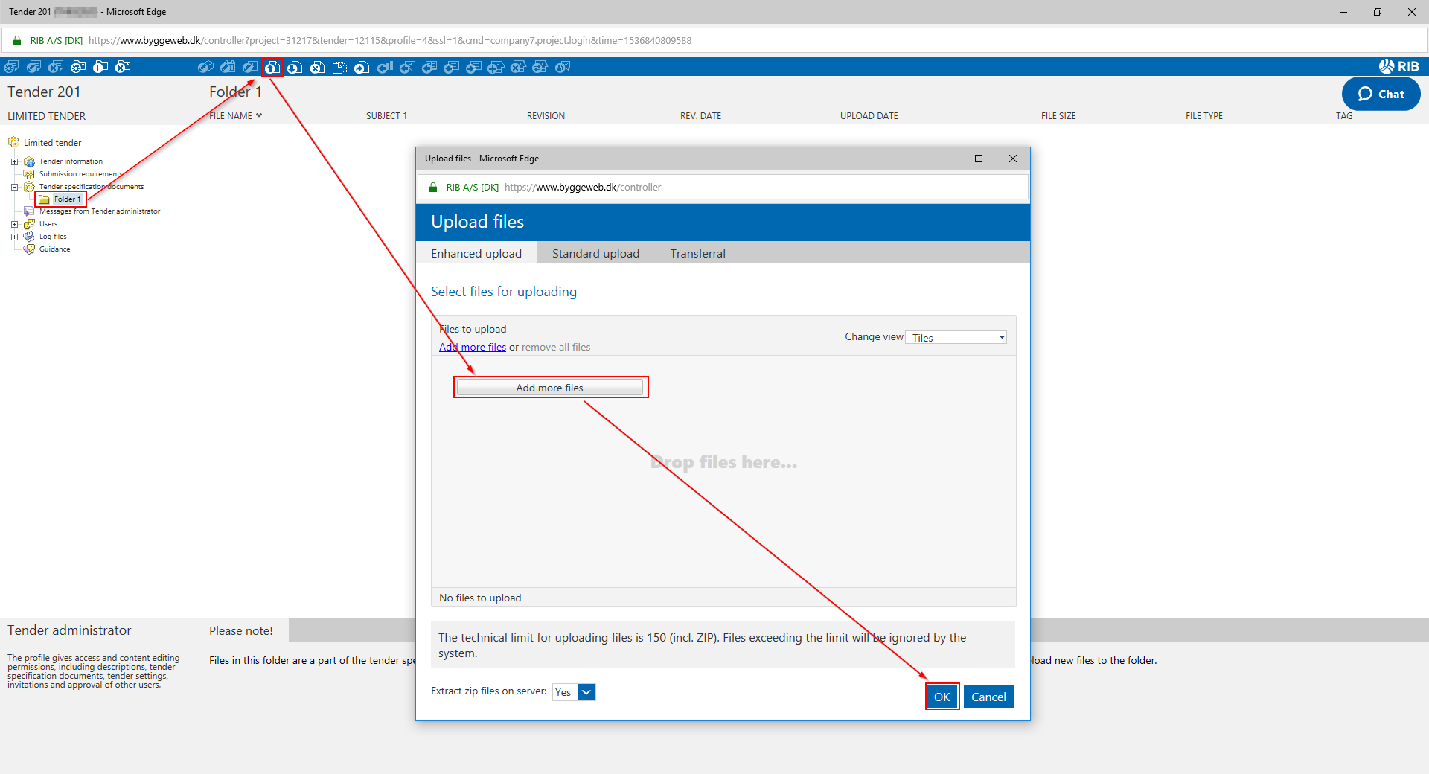
Task: Collapse the Tender specification documents node
Action: click(14, 187)
